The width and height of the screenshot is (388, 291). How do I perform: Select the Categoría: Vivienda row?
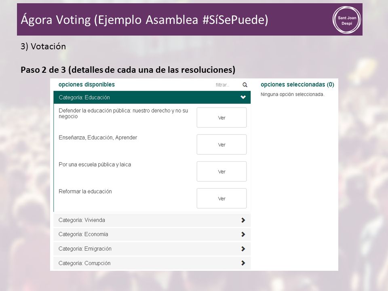(x=152, y=220)
